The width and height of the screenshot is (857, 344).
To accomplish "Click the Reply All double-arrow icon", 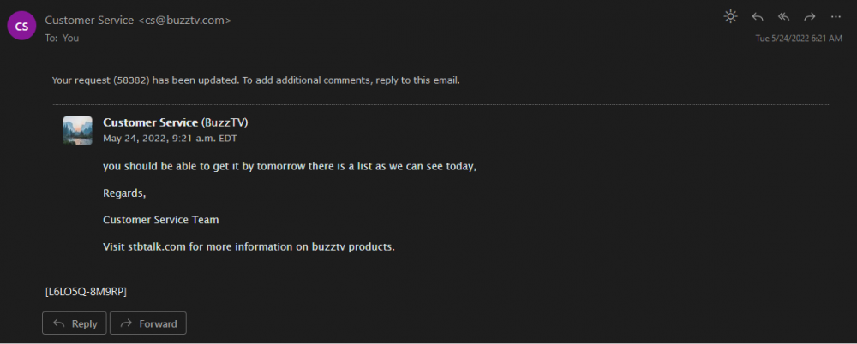I will pyautogui.click(x=782, y=16).
